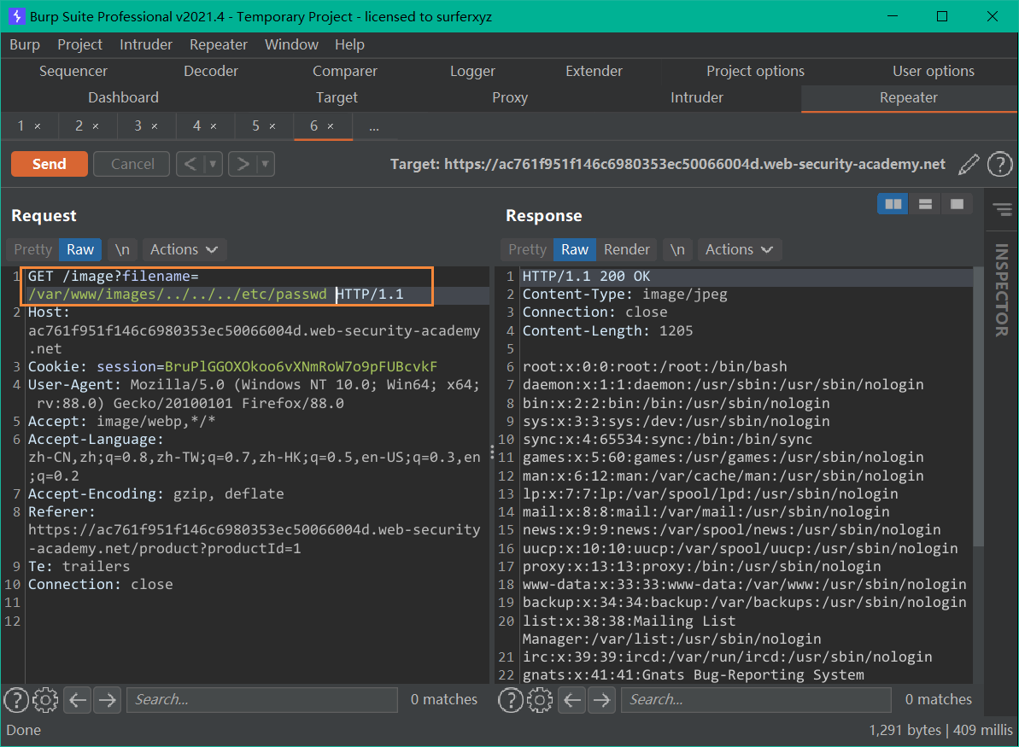Click Response vertical scrollbar
The height and width of the screenshot is (747, 1019).
coord(978,407)
